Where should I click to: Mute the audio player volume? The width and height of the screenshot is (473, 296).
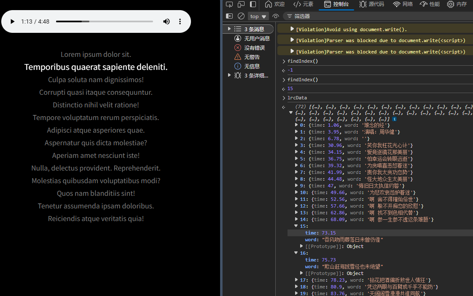pyautogui.click(x=167, y=21)
